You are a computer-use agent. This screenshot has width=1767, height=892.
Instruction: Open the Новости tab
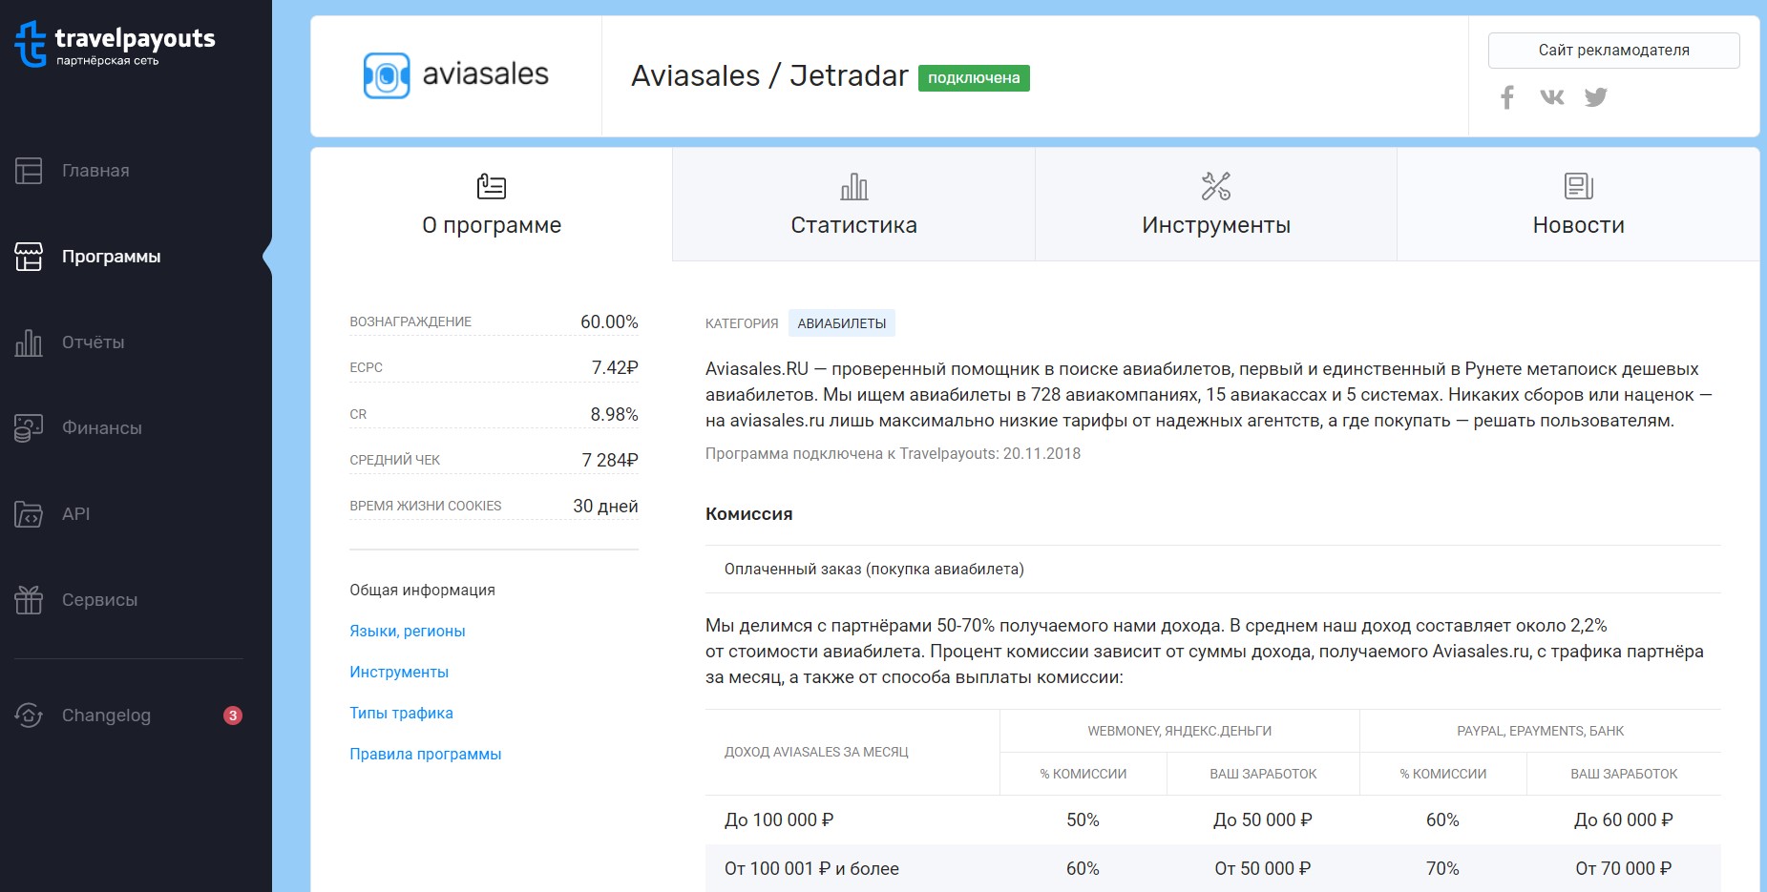click(1578, 205)
